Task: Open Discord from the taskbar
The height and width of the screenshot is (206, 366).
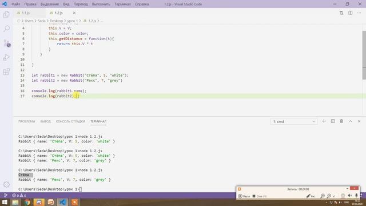Action: pos(39,202)
